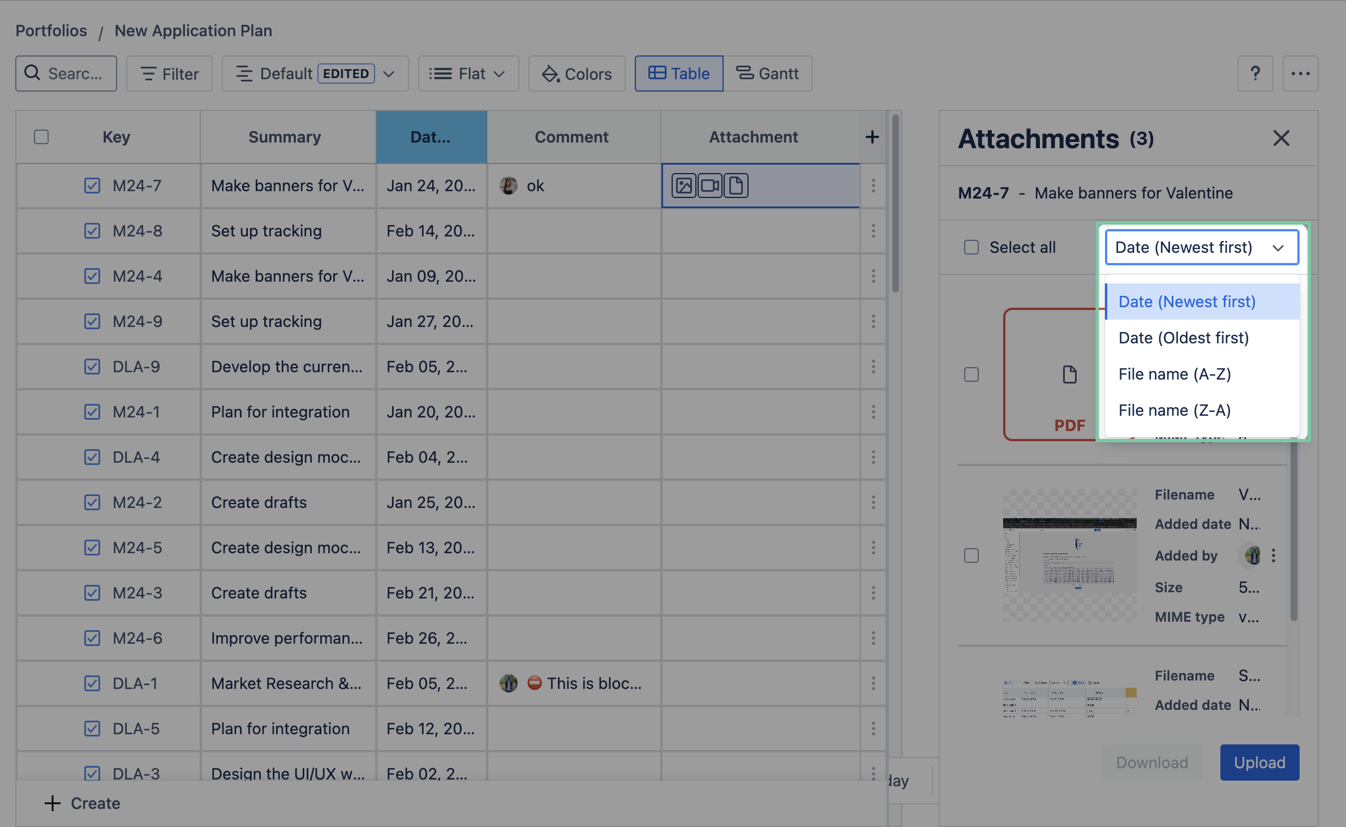Check the header select-all rows checkbox

click(x=41, y=137)
